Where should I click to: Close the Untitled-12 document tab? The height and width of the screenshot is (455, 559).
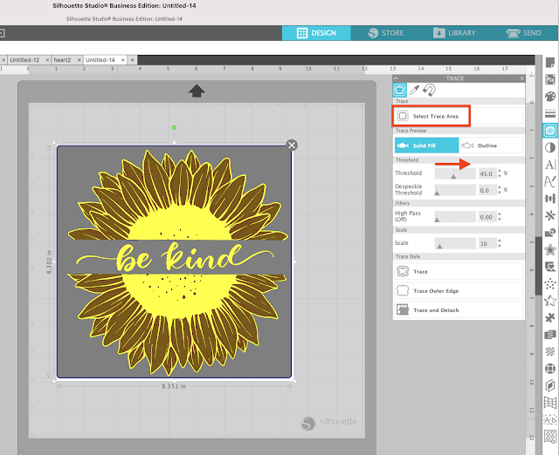coord(47,60)
